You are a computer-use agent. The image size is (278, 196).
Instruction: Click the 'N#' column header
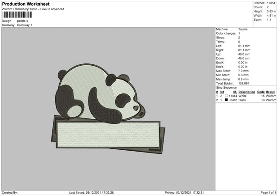click(222, 92)
